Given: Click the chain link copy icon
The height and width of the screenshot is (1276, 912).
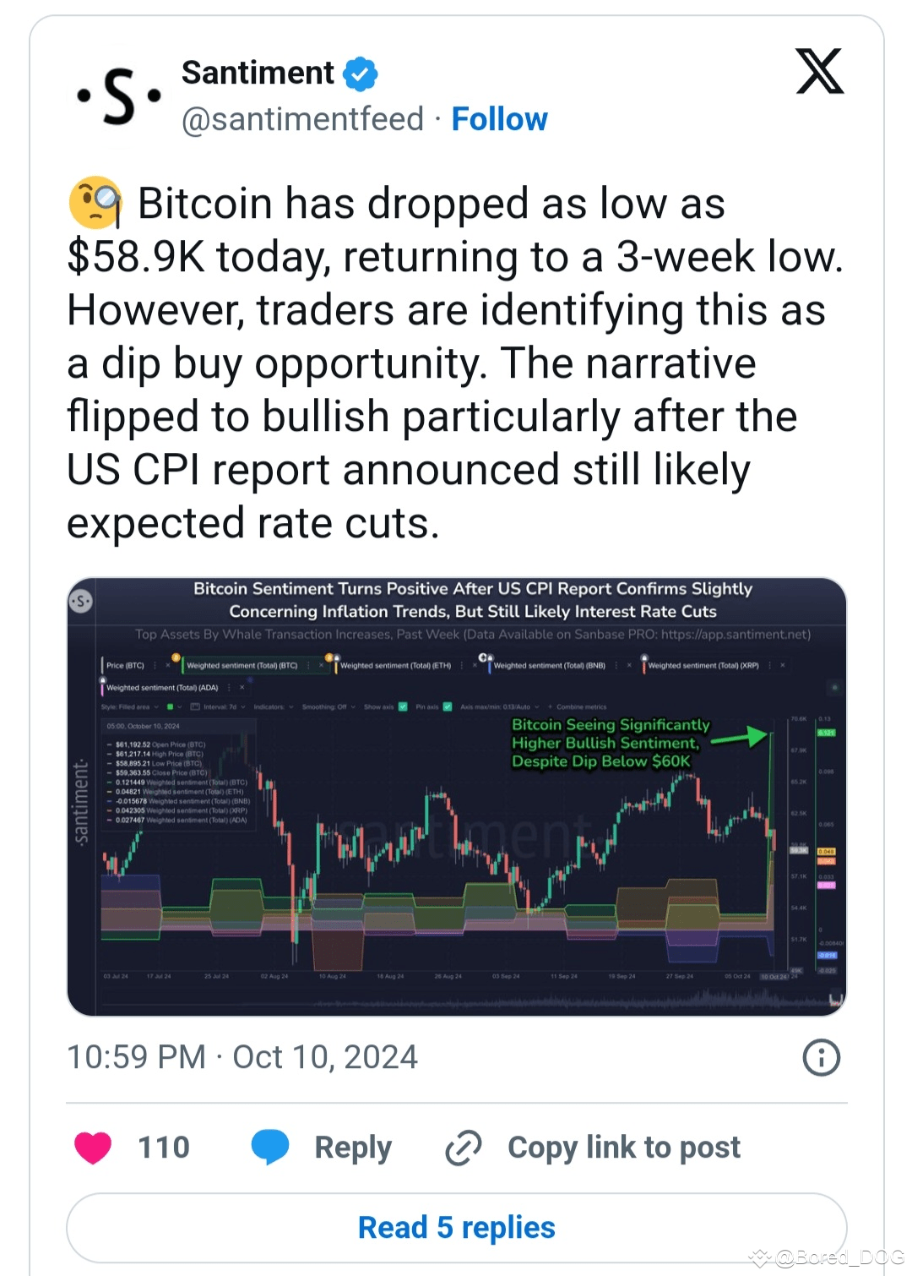Looking at the screenshot, I should pyautogui.click(x=464, y=1148).
